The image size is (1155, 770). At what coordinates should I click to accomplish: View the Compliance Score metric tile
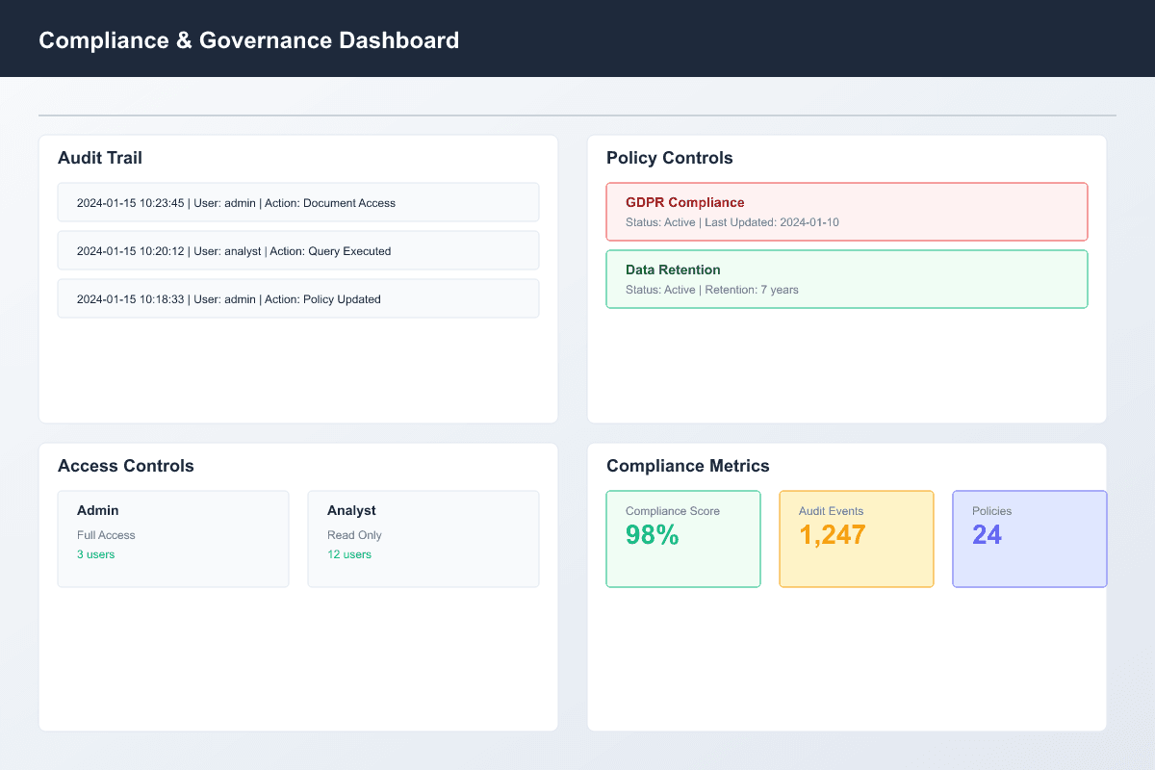tap(683, 538)
